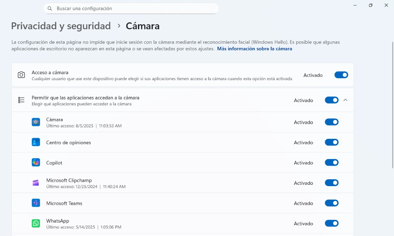Click the camera icon beside Acceso a cámara
This screenshot has width=394, height=236.
click(21, 75)
